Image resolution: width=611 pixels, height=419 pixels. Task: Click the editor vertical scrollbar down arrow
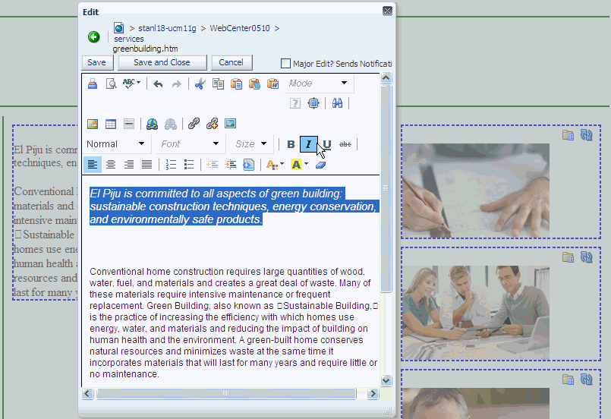click(386, 380)
